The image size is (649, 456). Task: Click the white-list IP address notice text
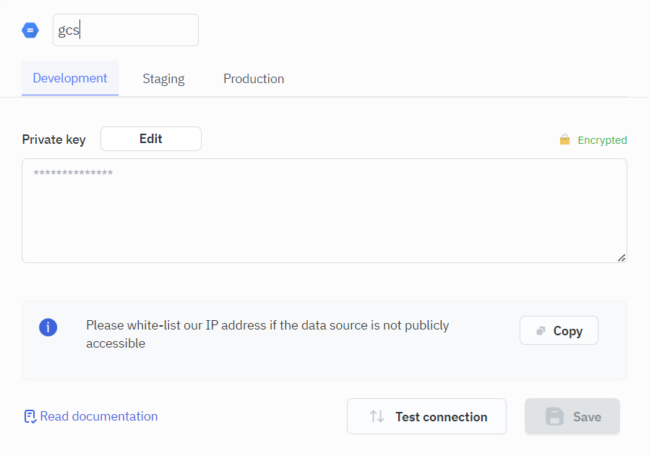pyautogui.click(x=267, y=334)
